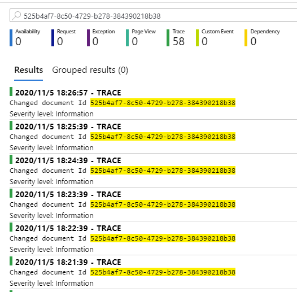Click highlighted document Id under 18:23:39 trace
This screenshot has height=292, width=297.
pos(163,204)
